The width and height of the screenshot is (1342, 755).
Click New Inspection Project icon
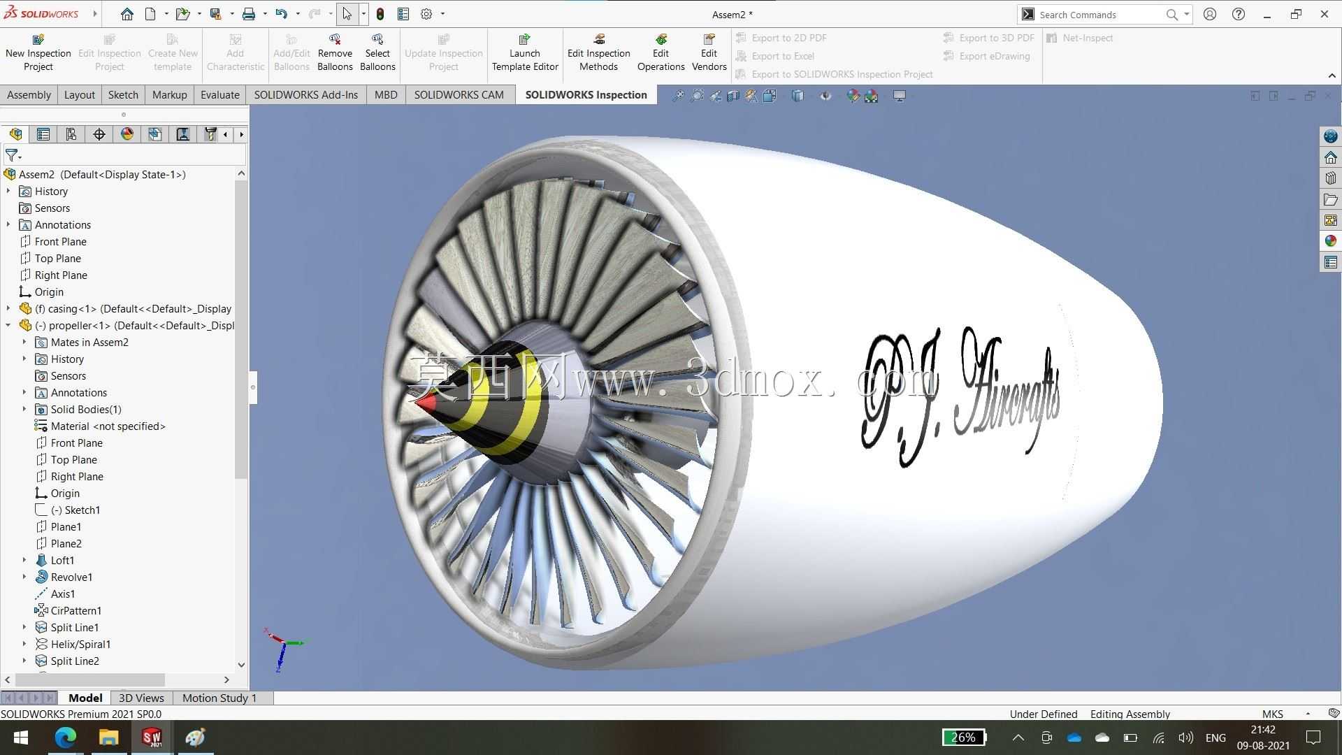click(38, 40)
